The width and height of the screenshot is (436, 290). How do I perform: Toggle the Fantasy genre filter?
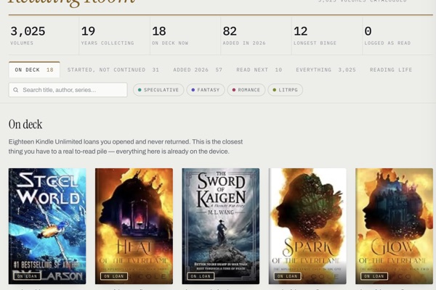click(206, 90)
